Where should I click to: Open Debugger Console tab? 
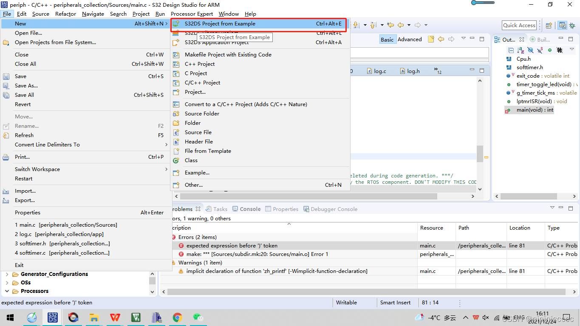[x=330, y=209]
